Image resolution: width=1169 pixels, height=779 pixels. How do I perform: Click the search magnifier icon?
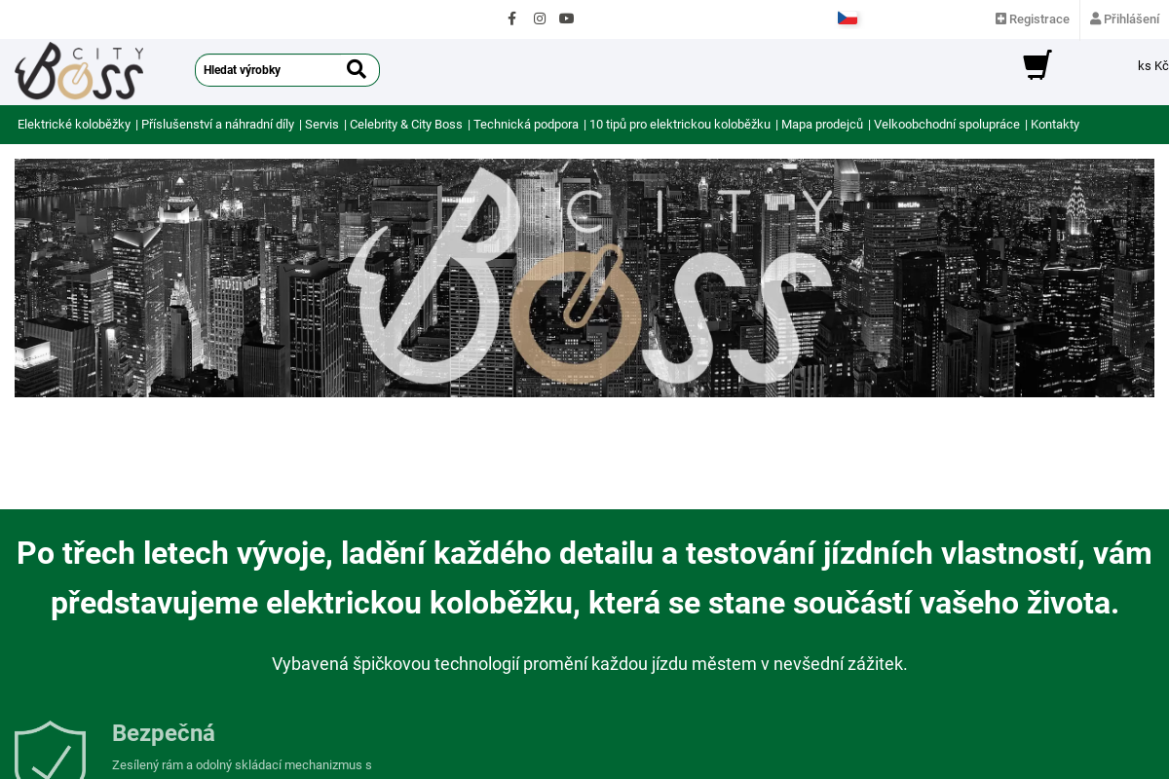[x=357, y=69]
